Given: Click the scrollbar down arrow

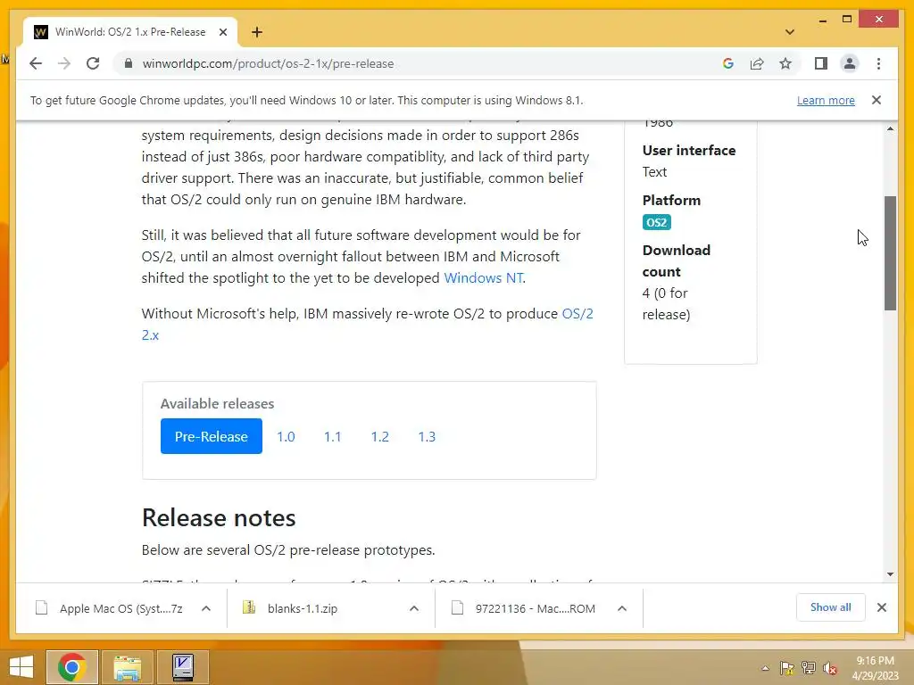Looking at the screenshot, I should click(890, 574).
